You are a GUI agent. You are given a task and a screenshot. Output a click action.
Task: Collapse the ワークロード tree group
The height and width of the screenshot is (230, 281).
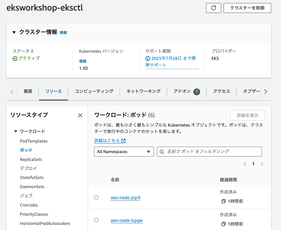pos(16,131)
